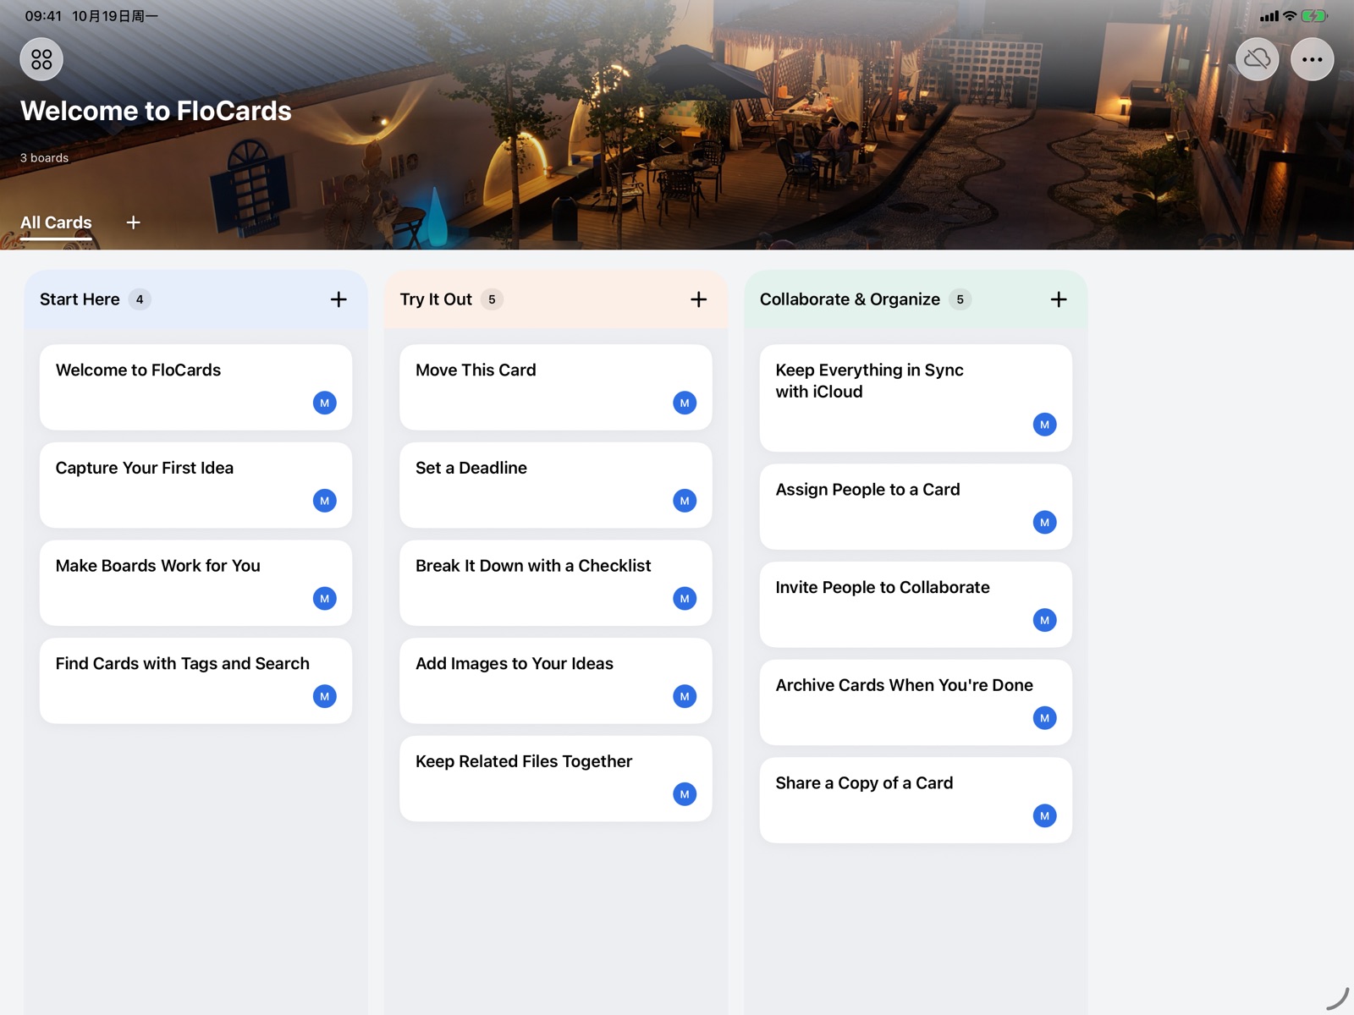Open Keep Everything in Sync with iCloud
The width and height of the screenshot is (1354, 1015).
916,398
